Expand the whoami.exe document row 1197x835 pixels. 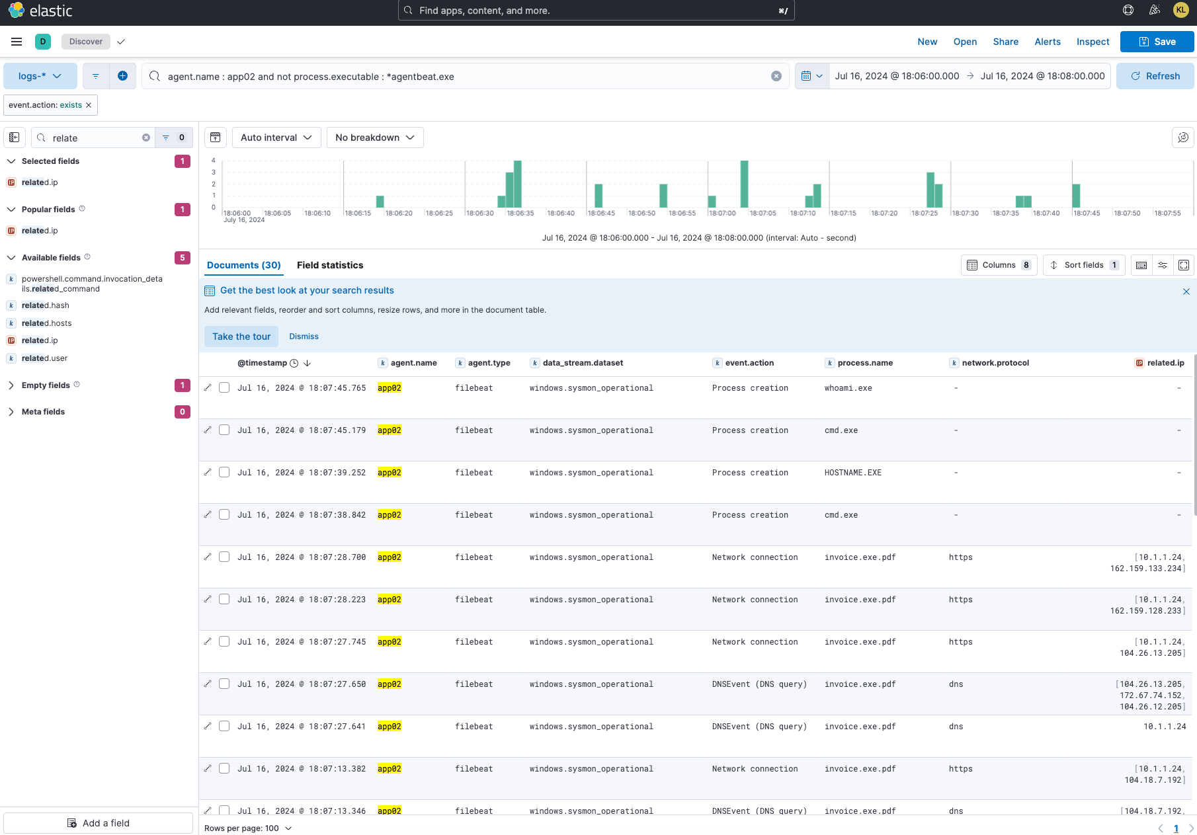point(208,387)
